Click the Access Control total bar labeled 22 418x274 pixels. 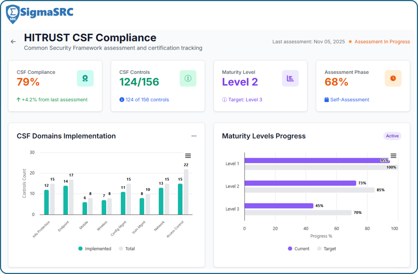click(186, 192)
